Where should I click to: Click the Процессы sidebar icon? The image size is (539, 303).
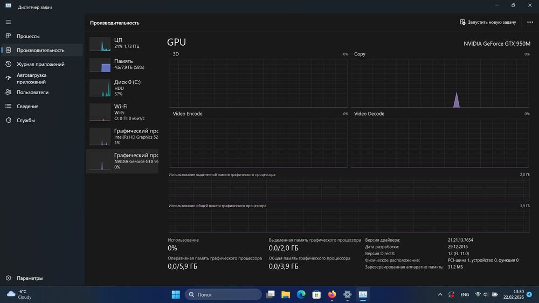coord(8,36)
